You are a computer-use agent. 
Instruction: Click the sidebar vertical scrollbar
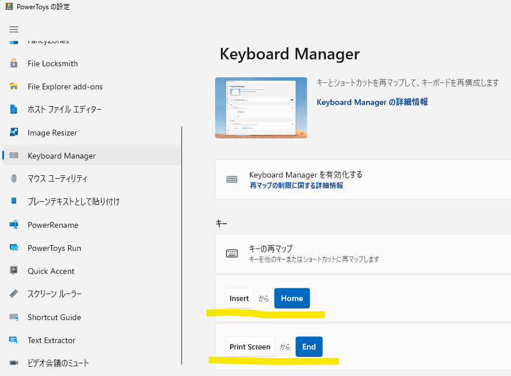click(x=182, y=246)
